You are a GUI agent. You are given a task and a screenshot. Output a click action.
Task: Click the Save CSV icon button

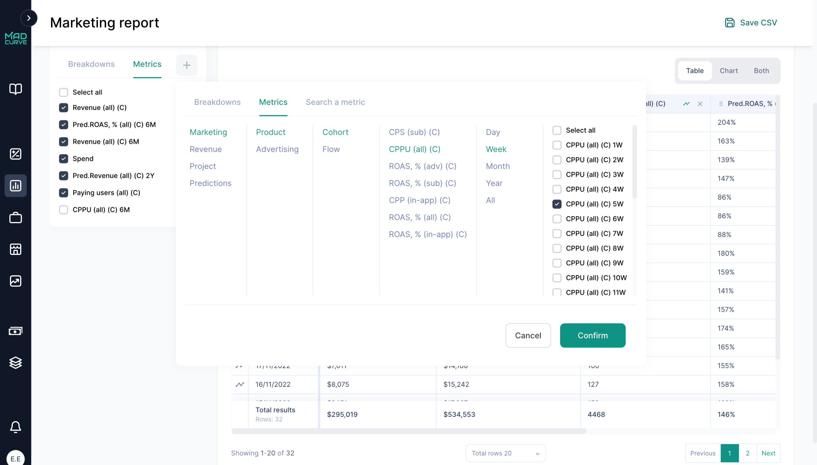coord(730,22)
